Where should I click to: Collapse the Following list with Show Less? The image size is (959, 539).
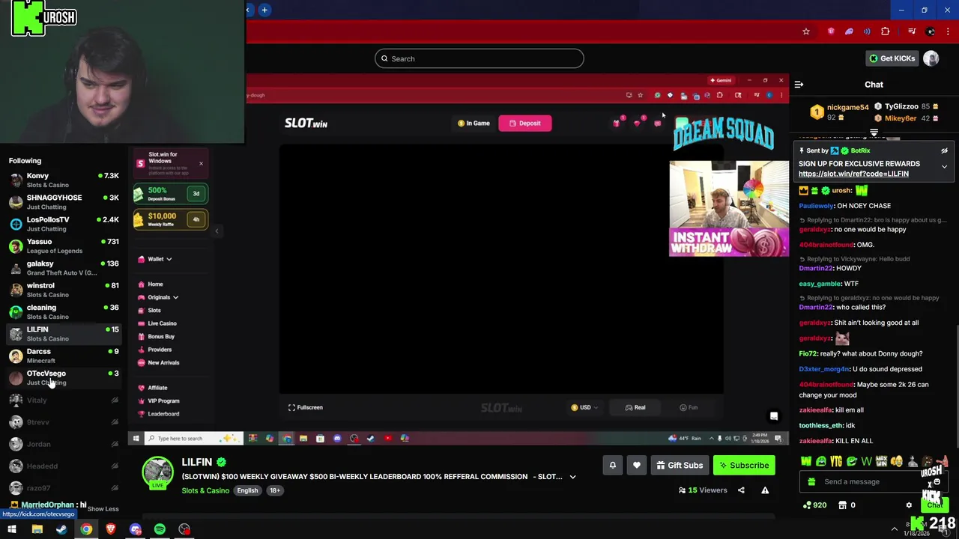tap(103, 509)
